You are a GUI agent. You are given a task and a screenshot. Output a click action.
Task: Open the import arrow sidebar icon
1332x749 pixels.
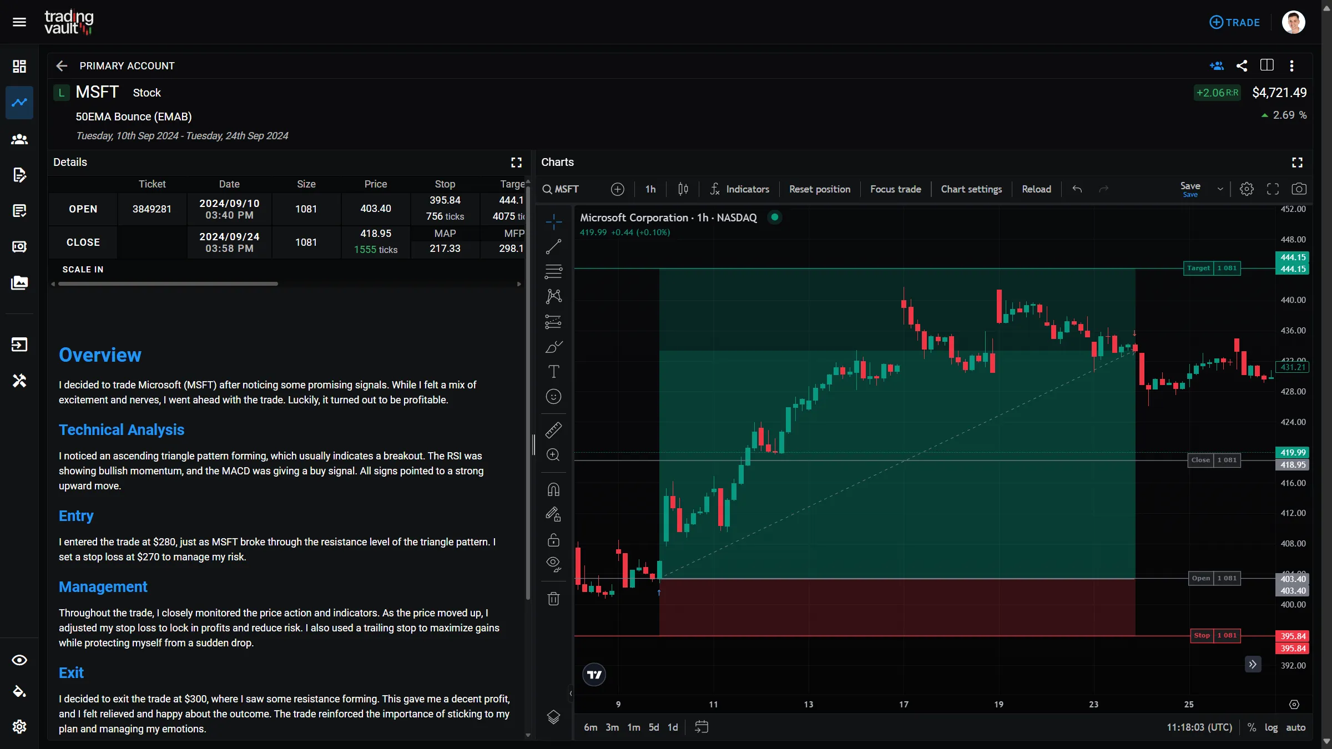point(19,345)
